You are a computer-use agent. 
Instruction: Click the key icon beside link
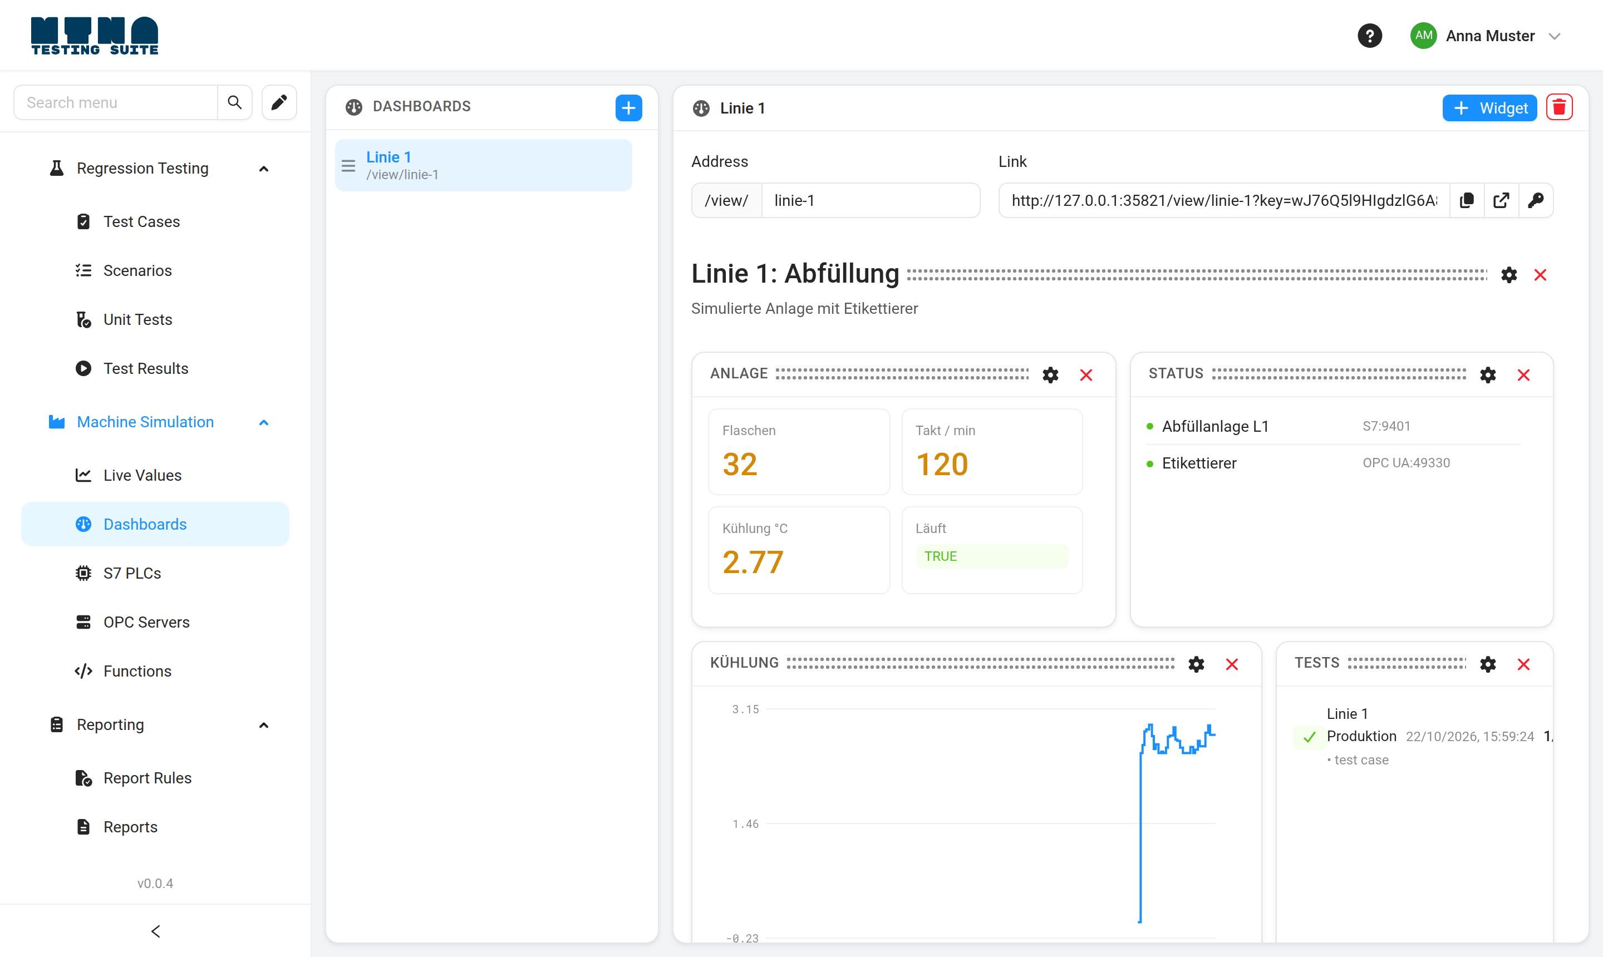[x=1535, y=200]
